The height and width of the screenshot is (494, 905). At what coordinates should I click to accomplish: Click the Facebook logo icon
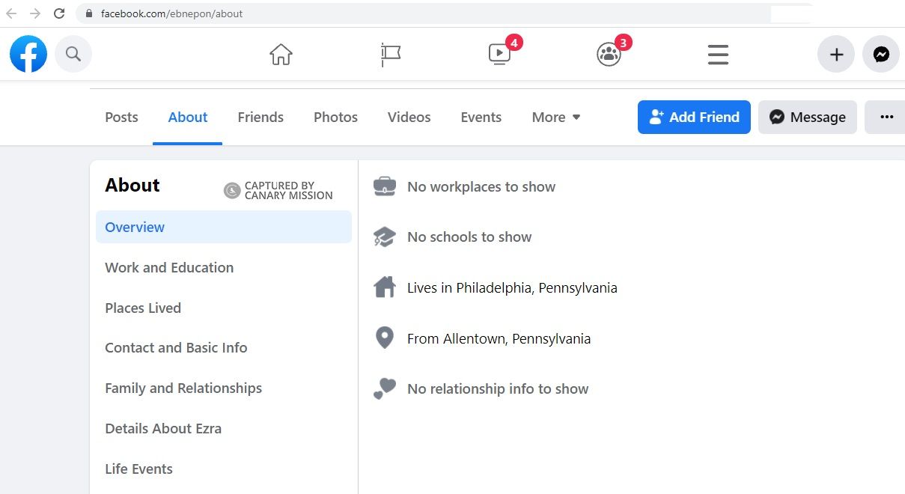(x=28, y=54)
